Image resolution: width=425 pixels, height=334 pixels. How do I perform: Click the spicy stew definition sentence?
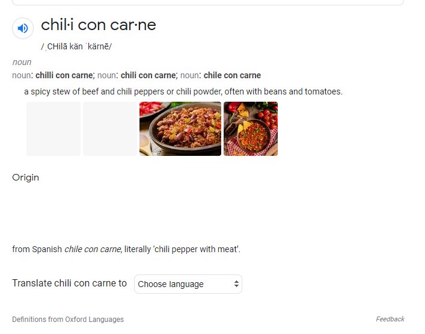[x=183, y=91]
